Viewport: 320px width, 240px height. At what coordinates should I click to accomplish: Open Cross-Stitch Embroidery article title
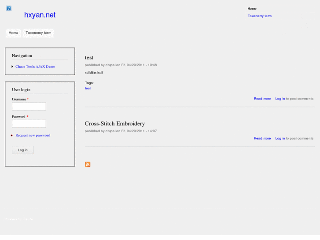tap(115, 124)
